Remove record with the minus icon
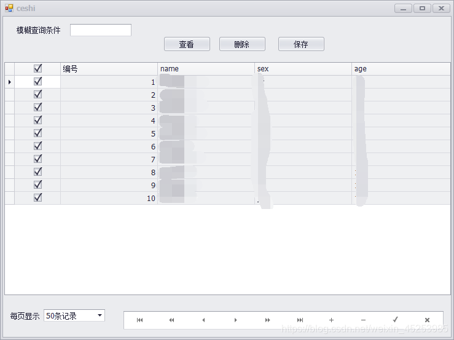The width and height of the screenshot is (454, 340). pyautogui.click(x=363, y=320)
